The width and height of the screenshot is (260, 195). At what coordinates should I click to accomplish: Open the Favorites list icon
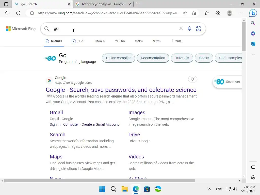207,13
